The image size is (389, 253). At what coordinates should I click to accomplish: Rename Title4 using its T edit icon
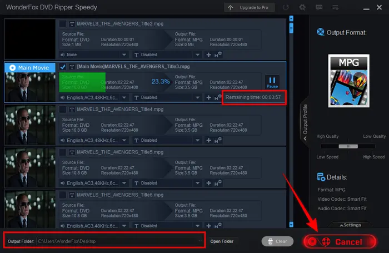point(72,110)
